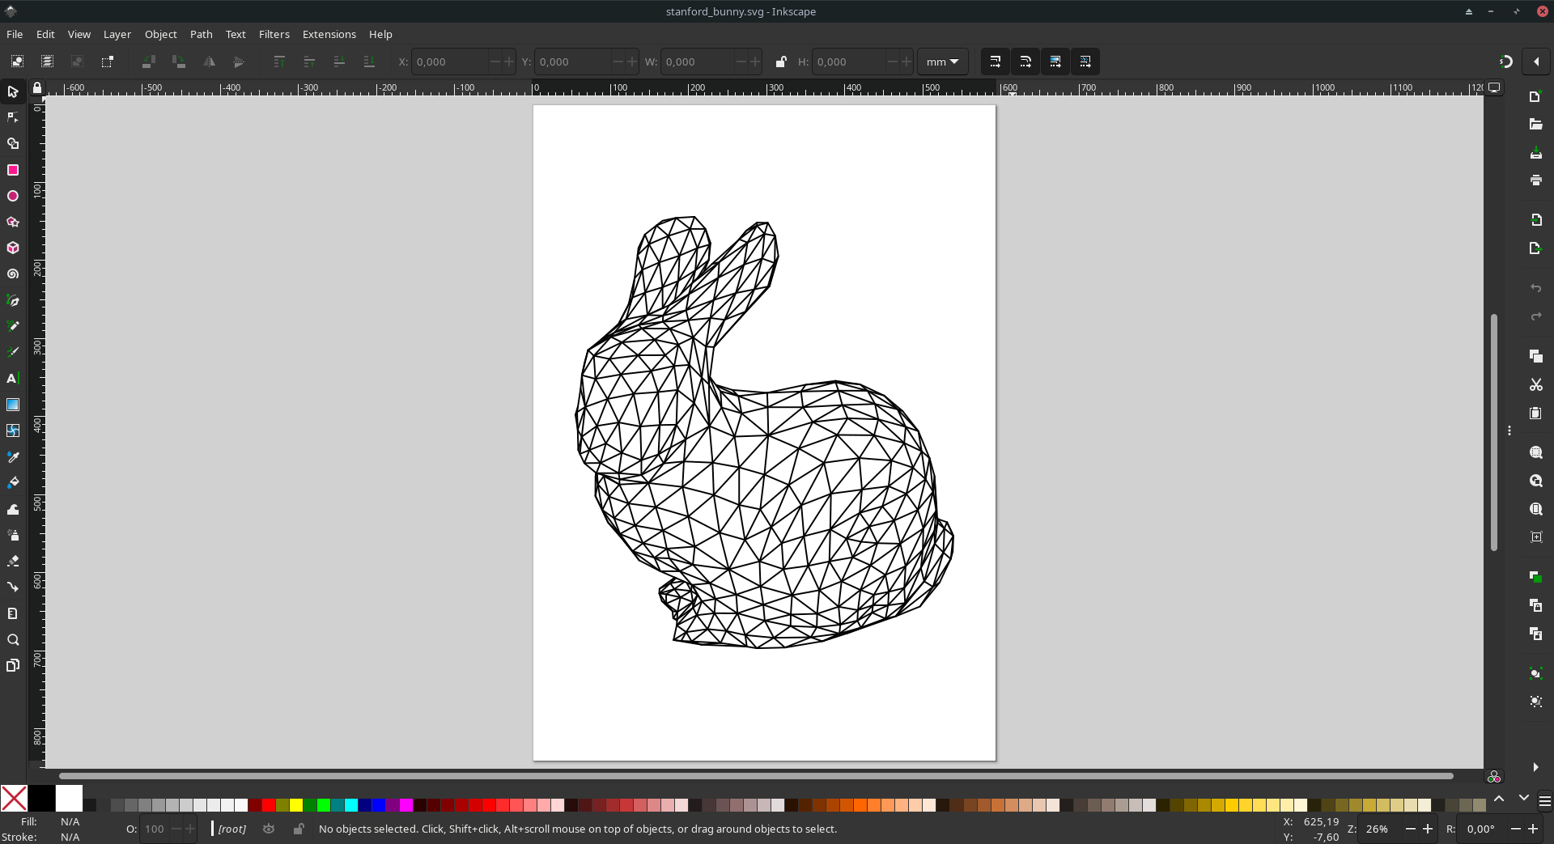Select the Mesh gradient tool

13,430
